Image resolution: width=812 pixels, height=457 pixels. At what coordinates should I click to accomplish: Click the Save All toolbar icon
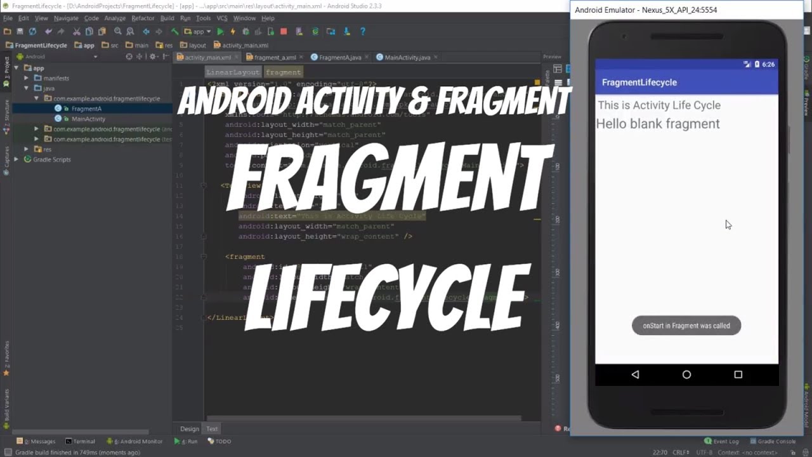(20, 31)
